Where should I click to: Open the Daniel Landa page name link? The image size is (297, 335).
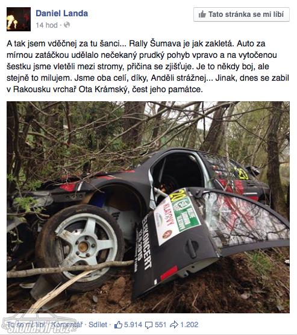tap(62, 13)
